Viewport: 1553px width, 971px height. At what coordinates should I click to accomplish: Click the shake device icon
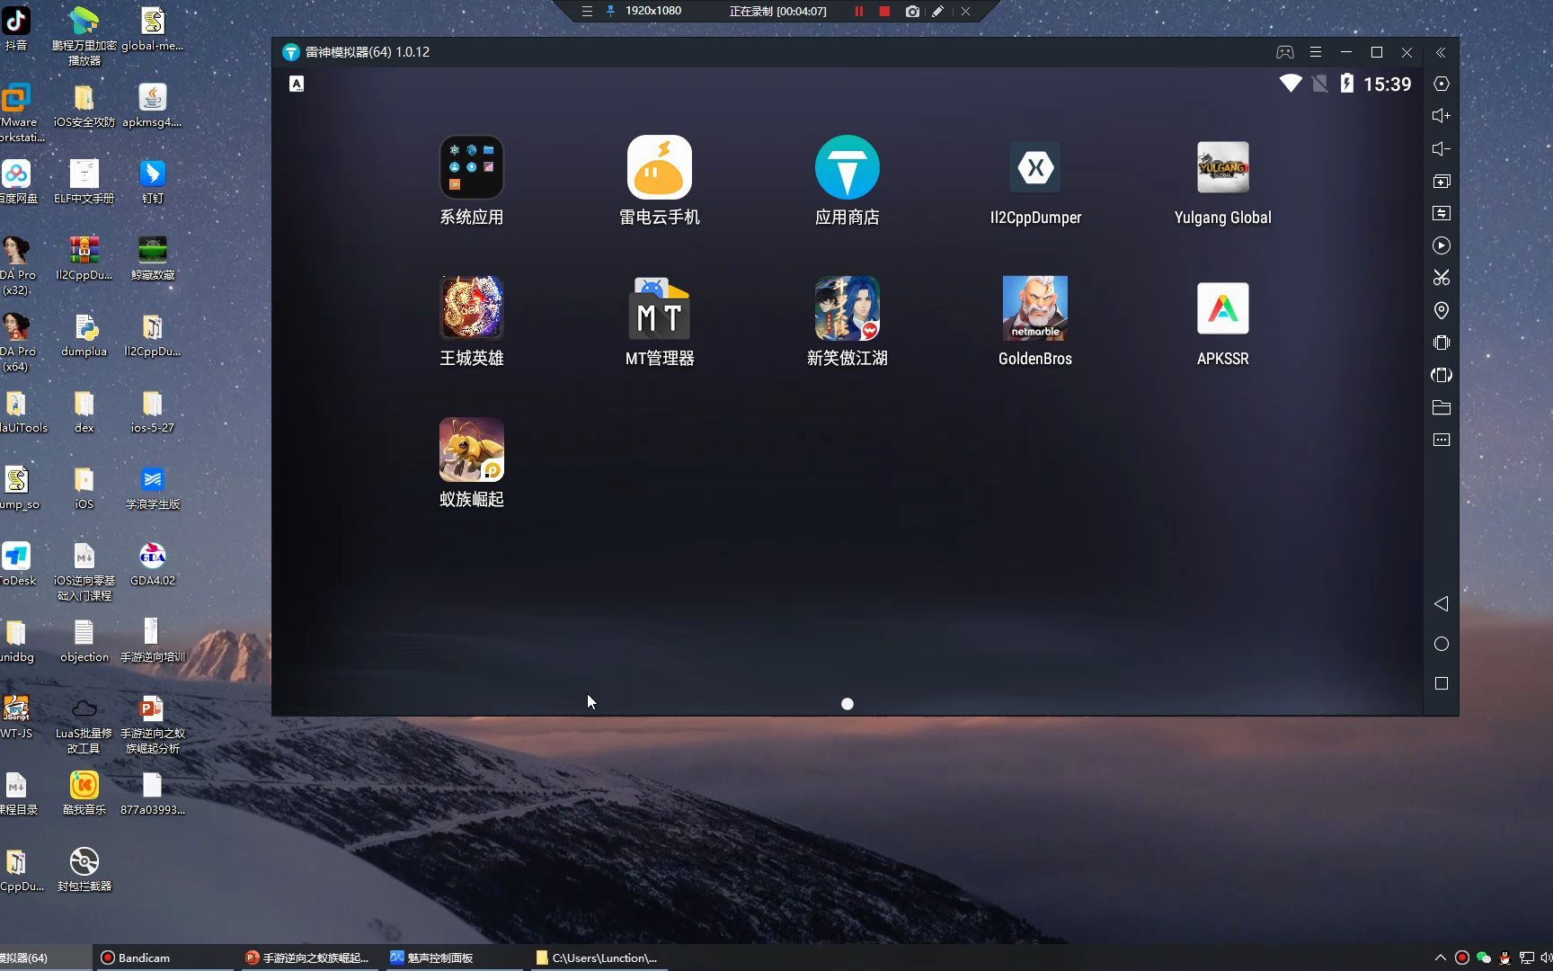click(1442, 343)
